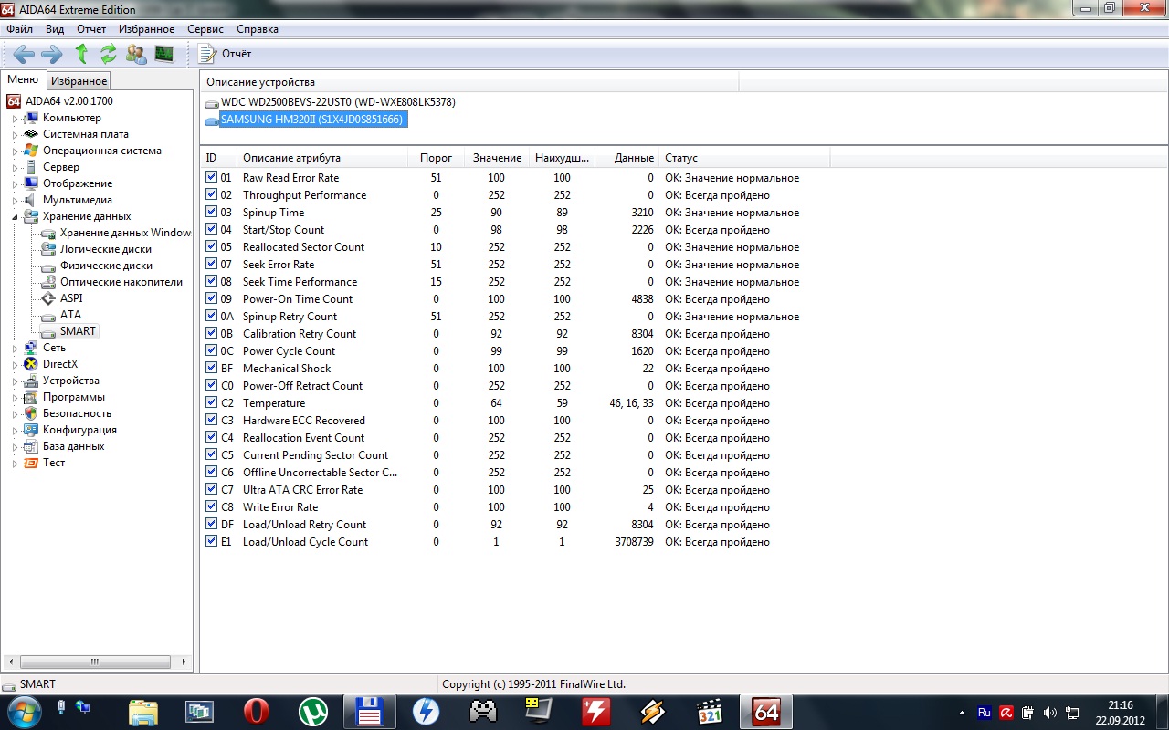Open the Избранное menu
The width and height of the screenshot is (1169, 730).
coord(146,29)
